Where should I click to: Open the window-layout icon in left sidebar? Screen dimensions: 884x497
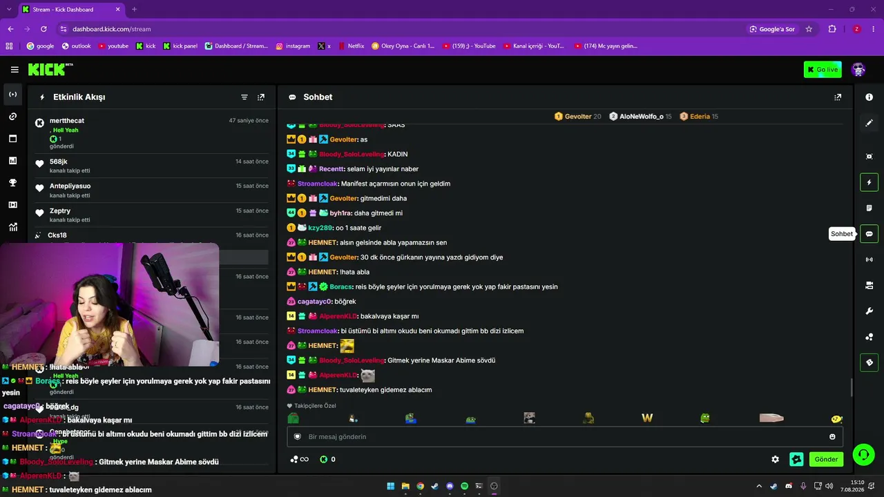pyautogui.click(x=13, y=139)
